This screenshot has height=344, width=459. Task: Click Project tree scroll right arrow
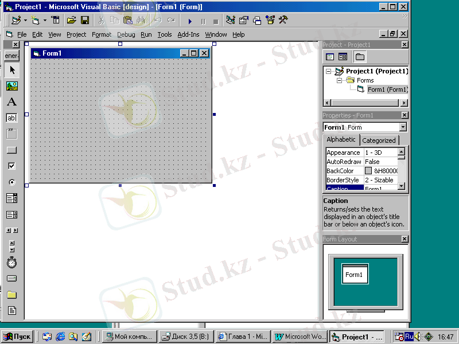point(404,103)
